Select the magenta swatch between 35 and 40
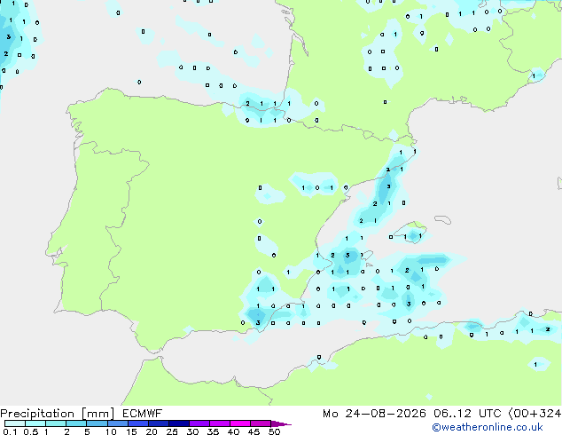 [220, 423]
